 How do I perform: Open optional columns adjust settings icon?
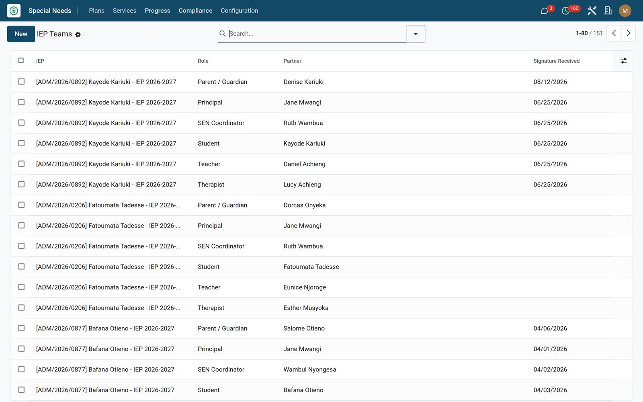(x=623, y=61)
